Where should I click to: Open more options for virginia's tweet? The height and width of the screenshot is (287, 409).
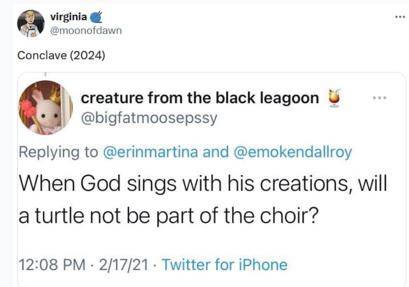coord(399,17)
